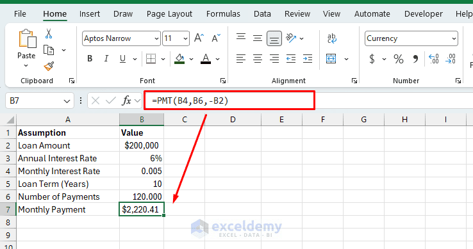Image resolution: width=473 pixels, height=249 pixels.
Task: Toggle Italic formatting
Action: point(106,58)
